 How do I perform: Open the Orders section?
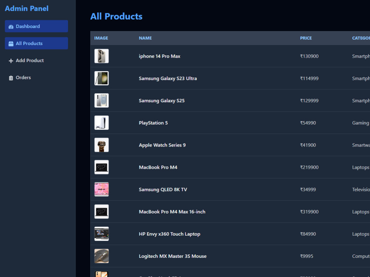(36, 78)
